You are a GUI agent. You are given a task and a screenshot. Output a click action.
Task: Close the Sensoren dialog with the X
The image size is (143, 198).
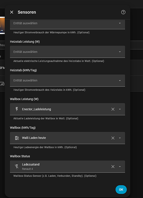[11, 12]
